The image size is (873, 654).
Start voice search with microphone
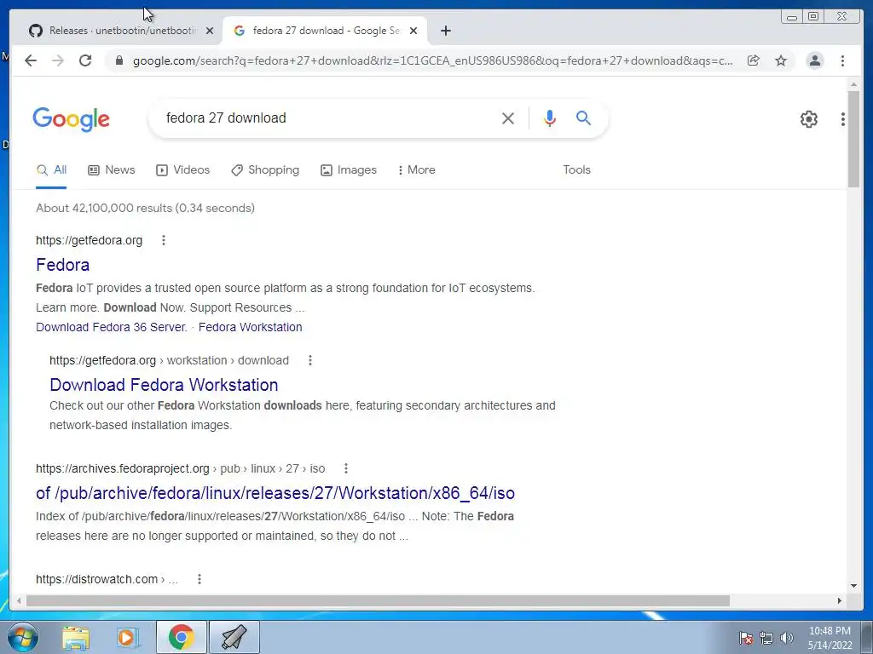point(550,118)
